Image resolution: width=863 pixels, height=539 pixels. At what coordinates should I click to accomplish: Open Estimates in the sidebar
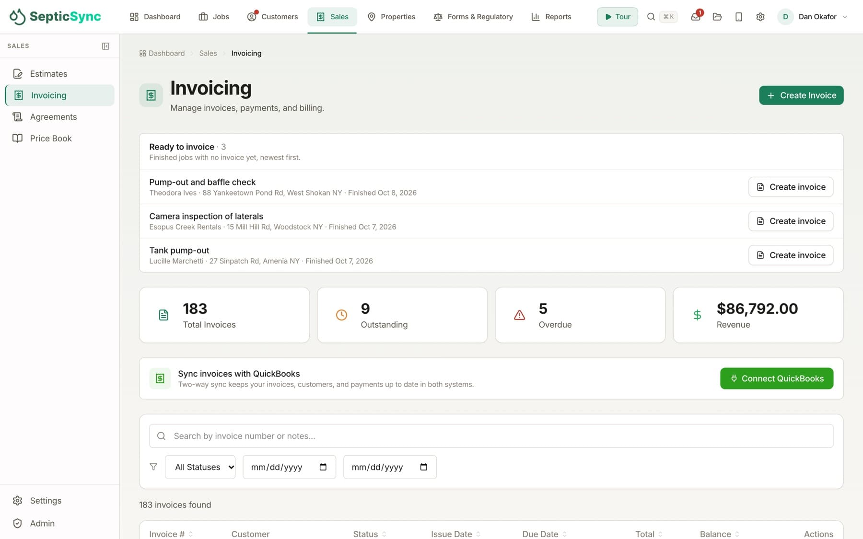click(59, 74)
